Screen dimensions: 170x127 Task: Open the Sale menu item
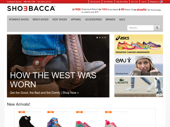click(122, 19)
